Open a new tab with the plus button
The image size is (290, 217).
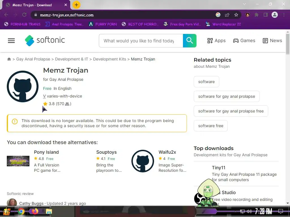[76, 5]
